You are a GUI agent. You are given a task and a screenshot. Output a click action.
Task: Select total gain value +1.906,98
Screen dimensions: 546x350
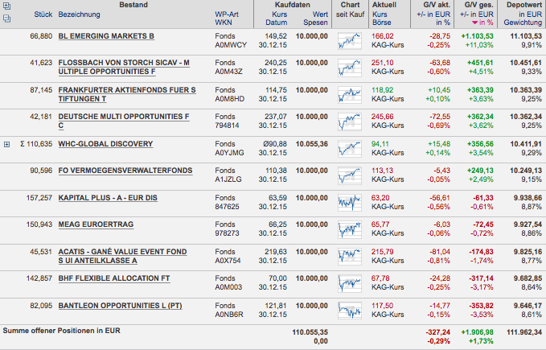[x=478, y=332]
